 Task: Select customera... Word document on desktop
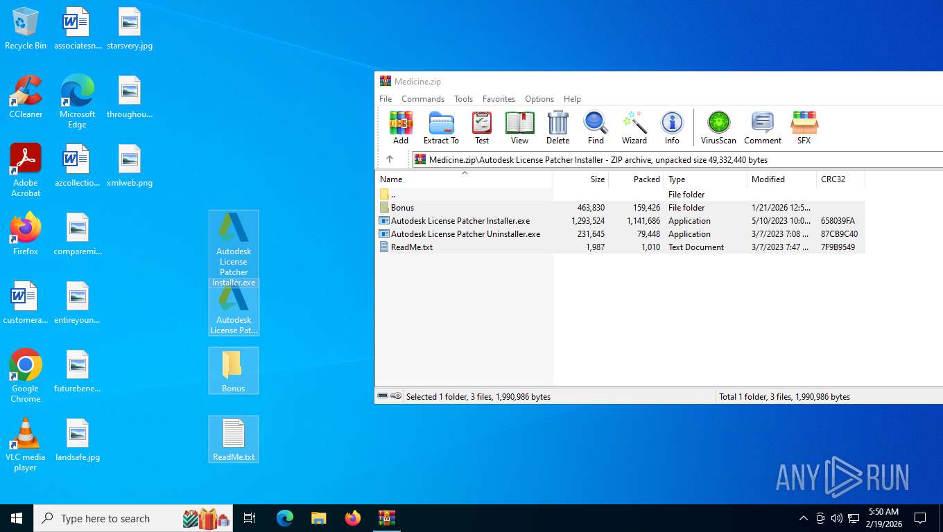click(x=26, y=303)
